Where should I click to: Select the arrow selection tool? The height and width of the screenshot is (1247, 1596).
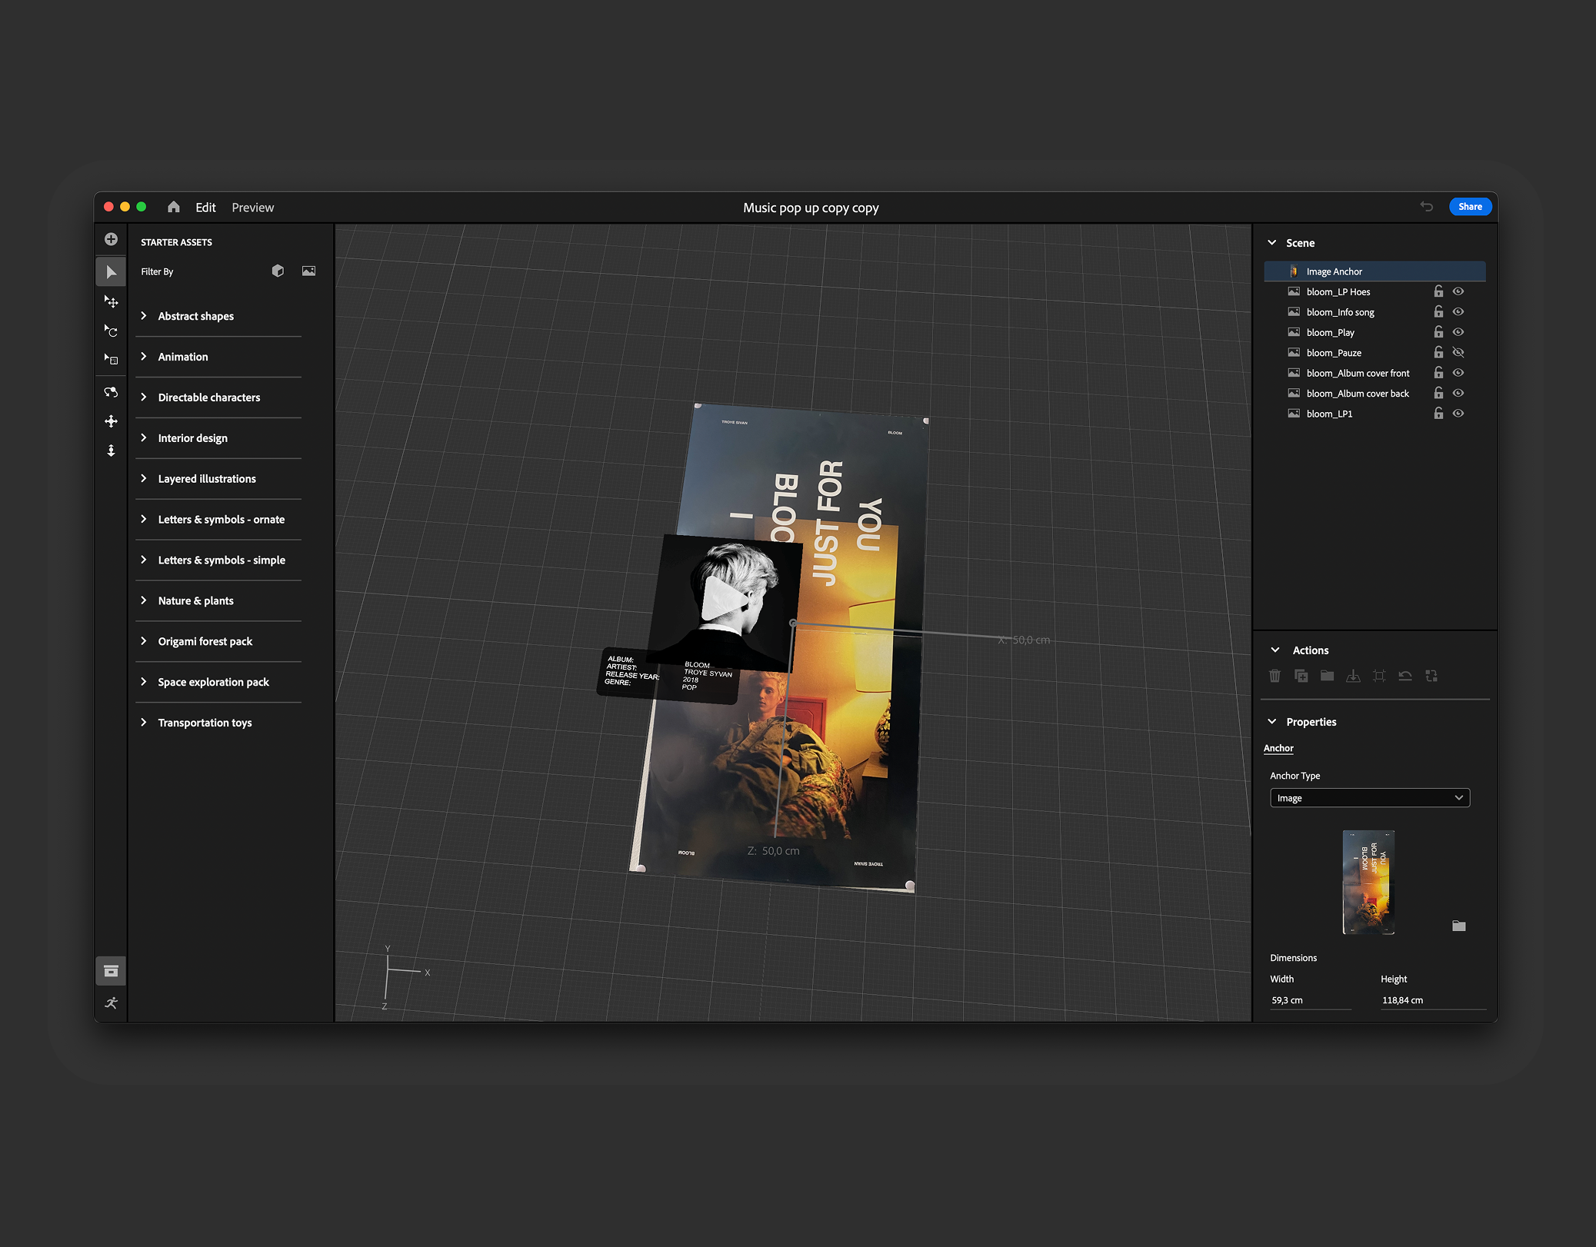111,271
